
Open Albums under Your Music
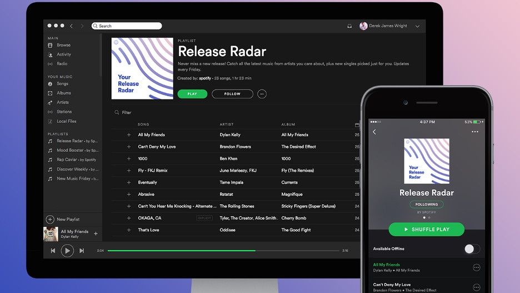click(64, 93)
